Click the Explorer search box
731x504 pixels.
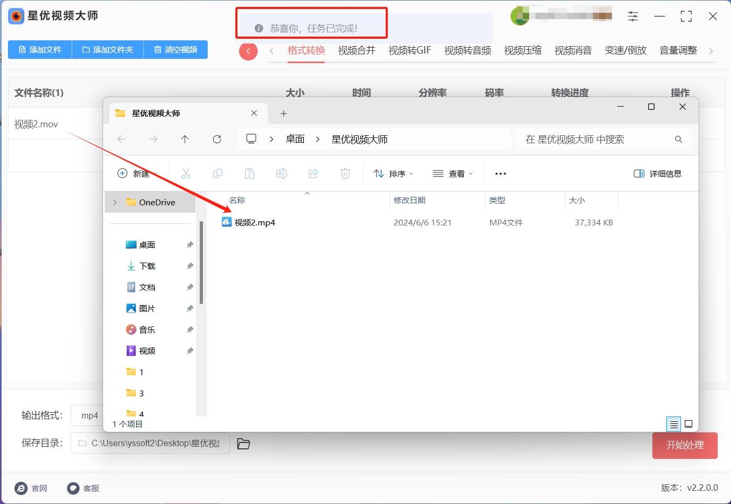(x=603, y=139)
